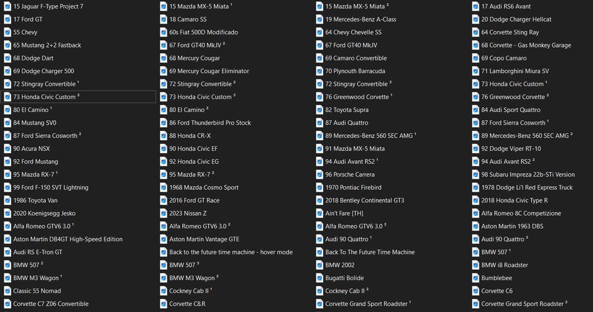Image resolution: width=593 pixels, height=312 pixels.
Task: Click the icon for Corvette C6
Action: tap(476, 291)
